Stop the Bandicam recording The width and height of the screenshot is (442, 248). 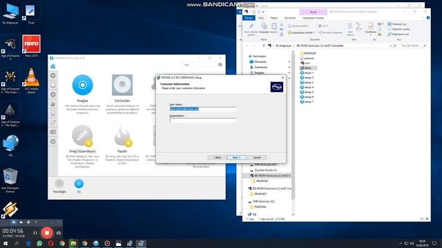(47, 233)
